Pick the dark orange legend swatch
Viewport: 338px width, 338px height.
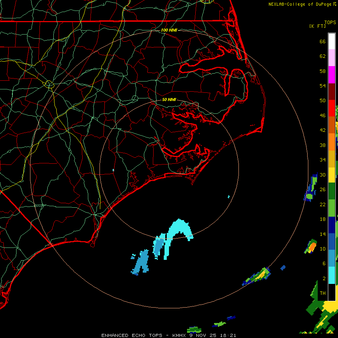click(332, 125)
